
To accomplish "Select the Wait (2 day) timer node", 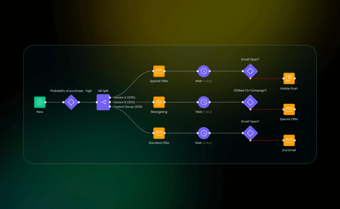I will tap(204, 133).
